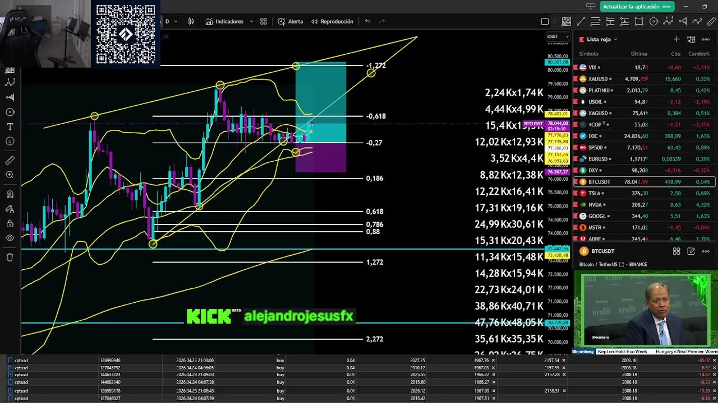
Task: Open the watchlist more options menu
Action: (706, 39)
